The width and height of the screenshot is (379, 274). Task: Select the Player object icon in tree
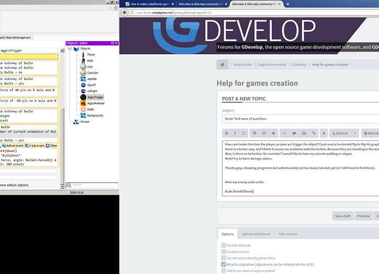coord(83,54)
